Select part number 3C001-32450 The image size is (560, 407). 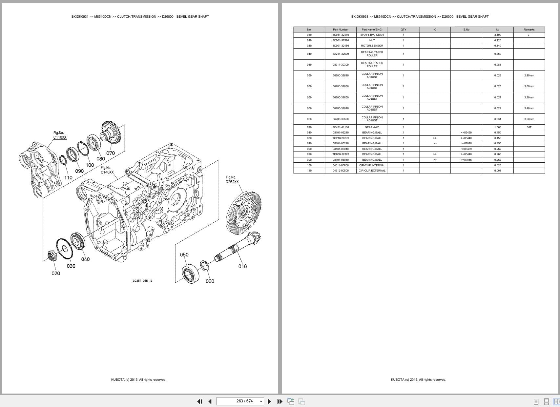pos(341,46)
